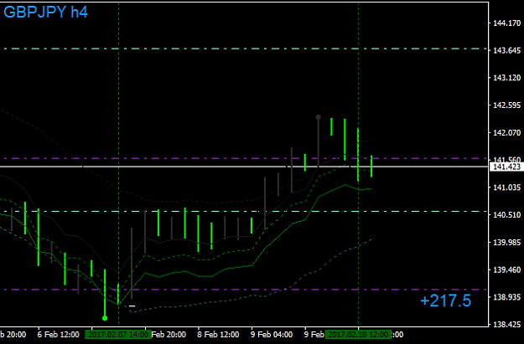Click the 9 Feb 04:00 time label
Screen dimensions: 524x344
(272, 334)
